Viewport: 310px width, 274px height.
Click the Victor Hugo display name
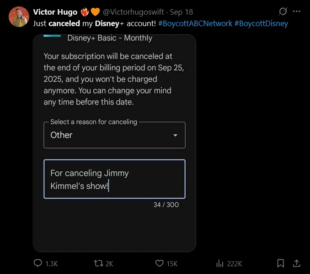[55, 12]
